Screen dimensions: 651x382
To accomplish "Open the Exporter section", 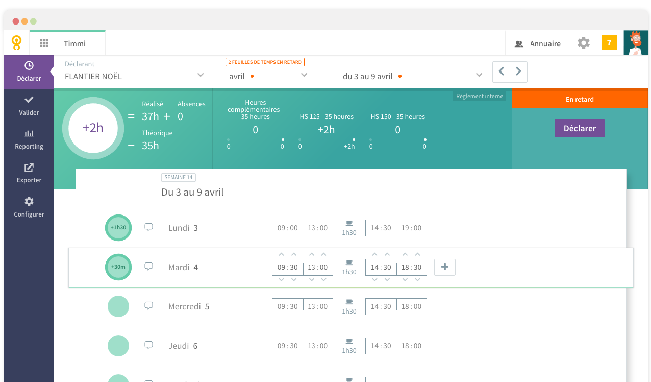I will coord(29,173).
